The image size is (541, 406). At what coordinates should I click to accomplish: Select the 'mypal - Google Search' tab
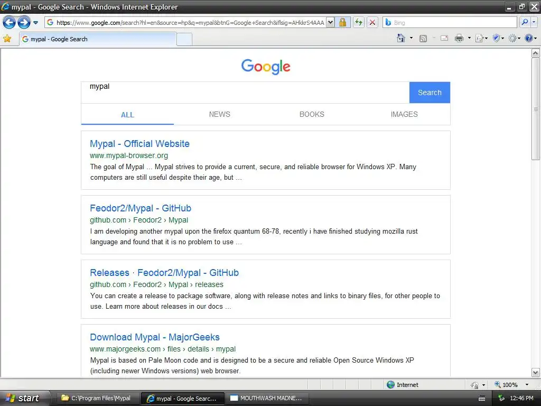[98, 39]
